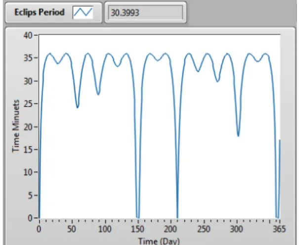Click the 20 label on Y axis

tap(28, 127)
